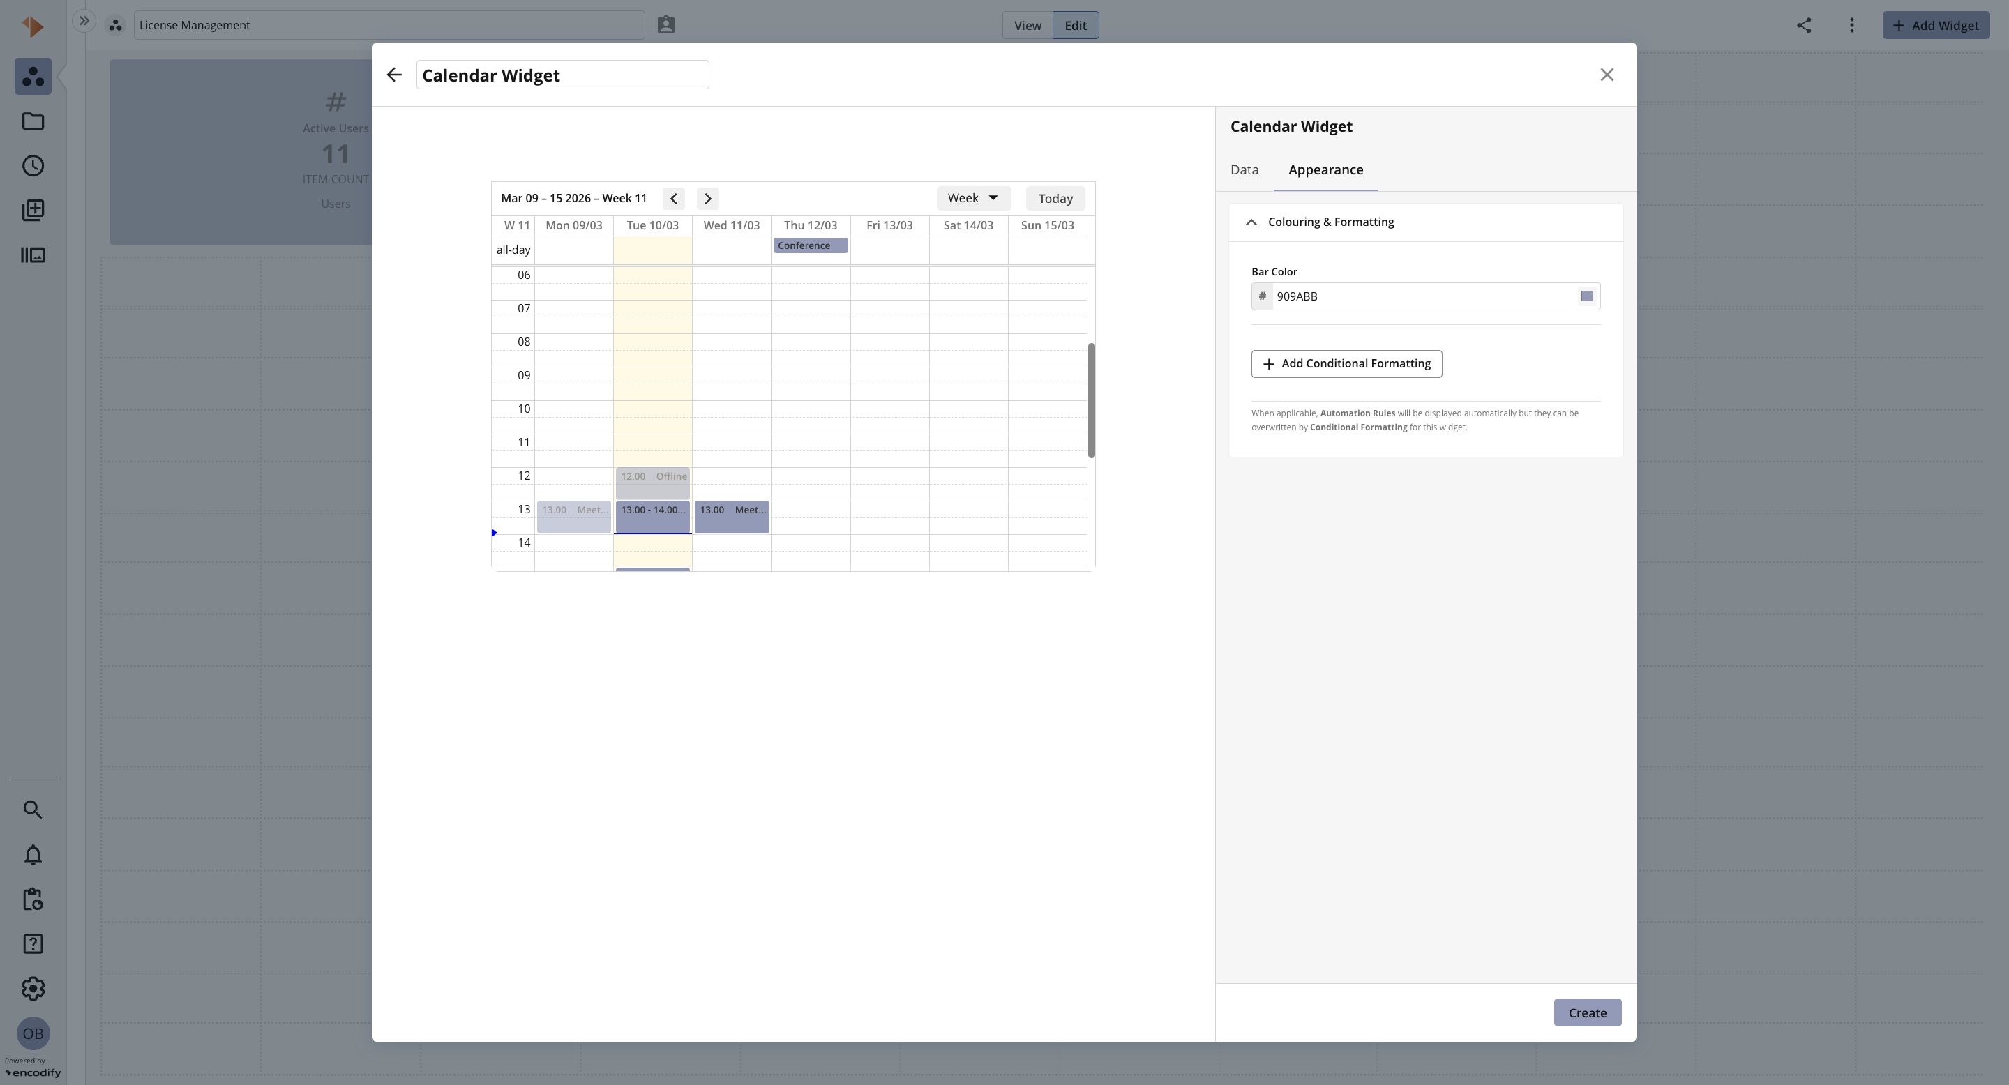Image resolution: width=2009 pixels, height=1085 pixels.
Task: Click the Create button
Action: (1587, 1012)
